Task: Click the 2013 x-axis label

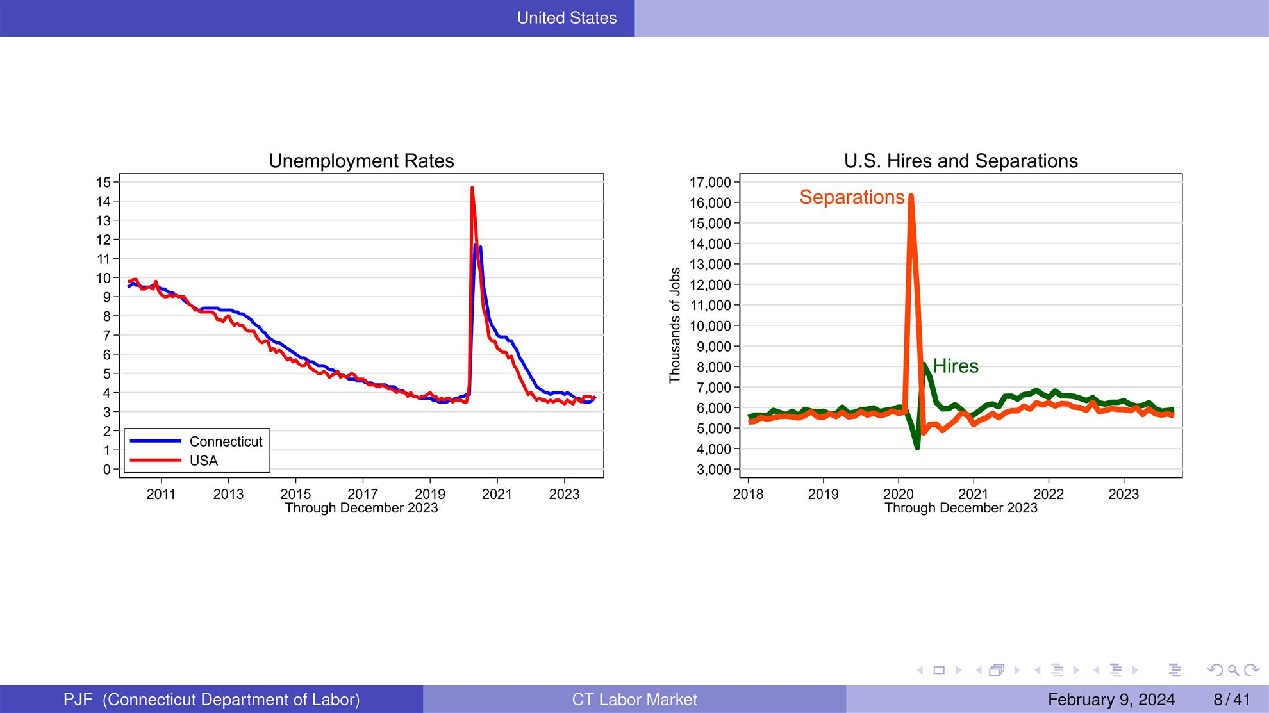Action: click(228, 494)
